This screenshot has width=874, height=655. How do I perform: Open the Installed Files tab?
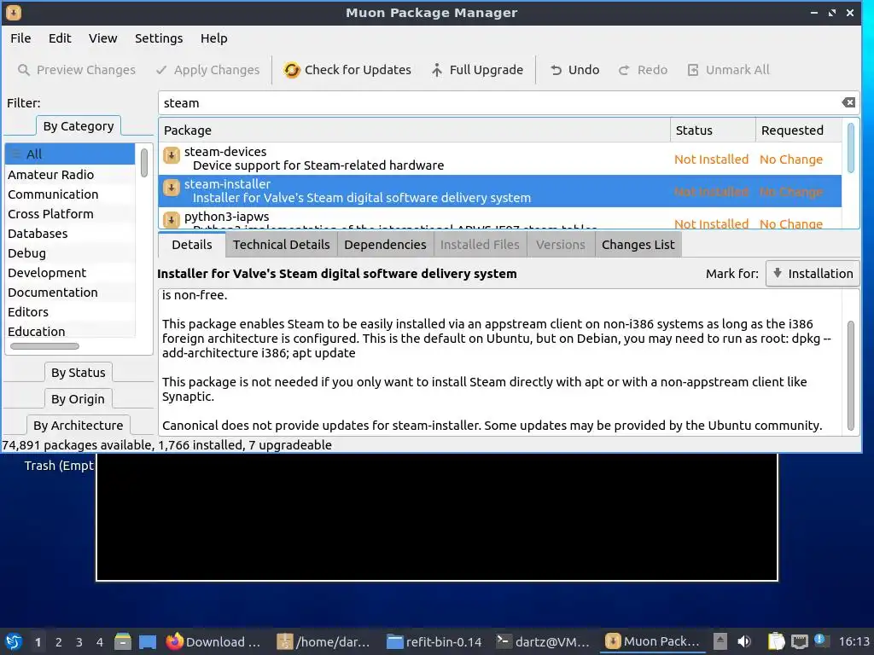pos(480,245)
